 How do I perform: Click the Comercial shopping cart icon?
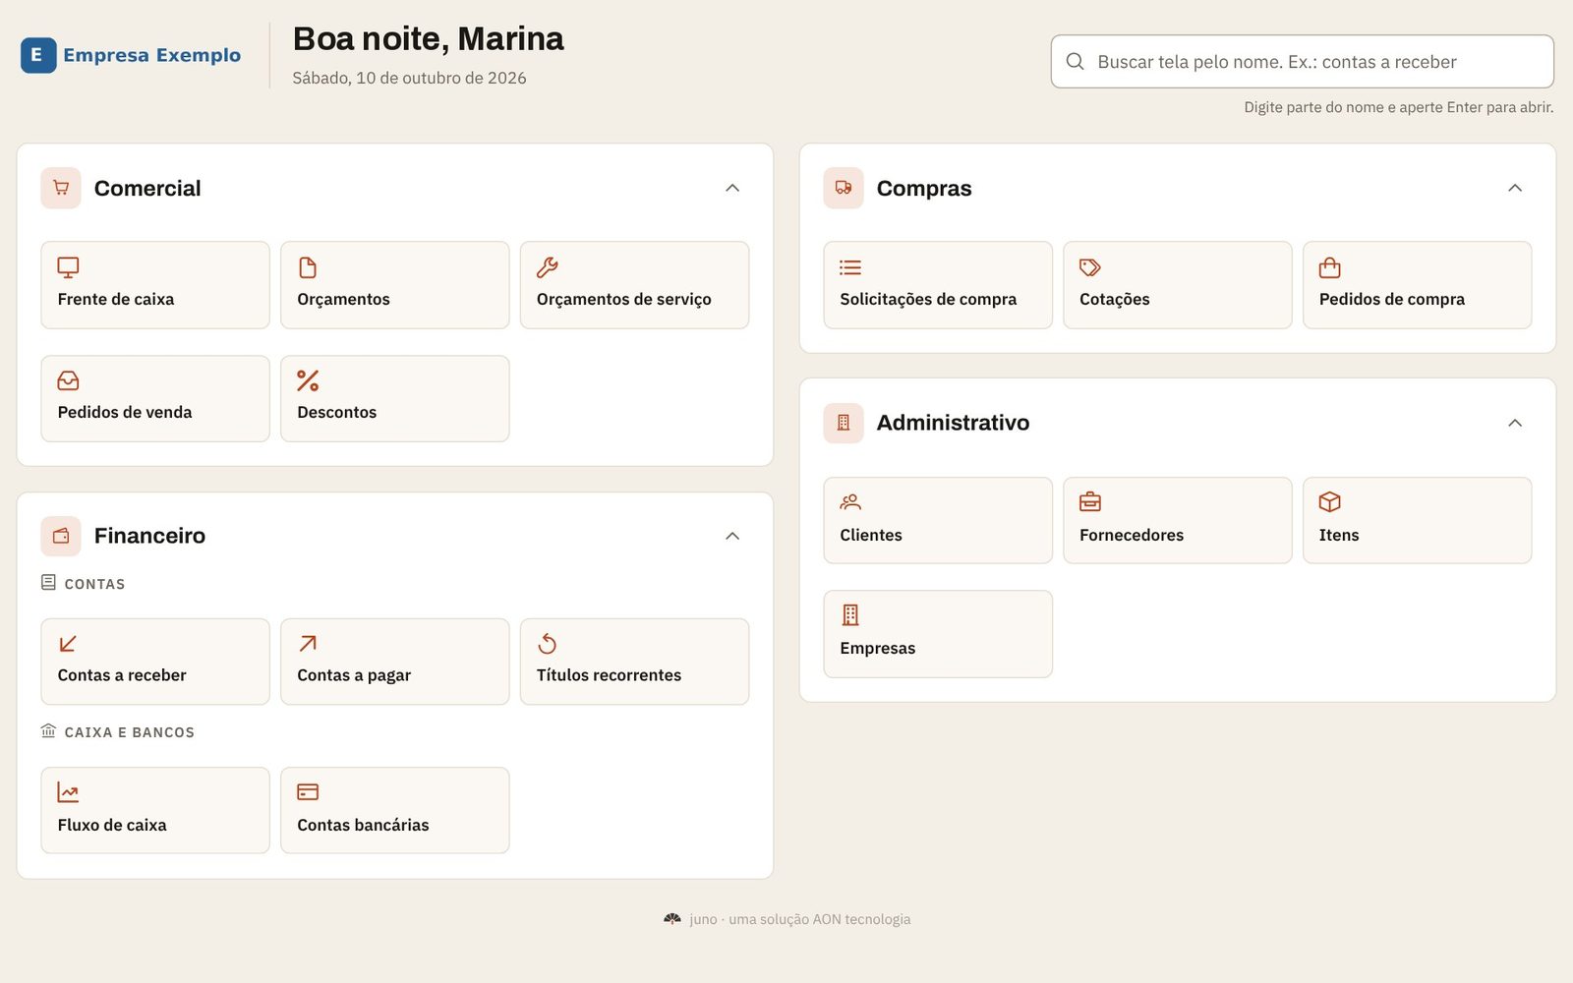tap(61, 188)
